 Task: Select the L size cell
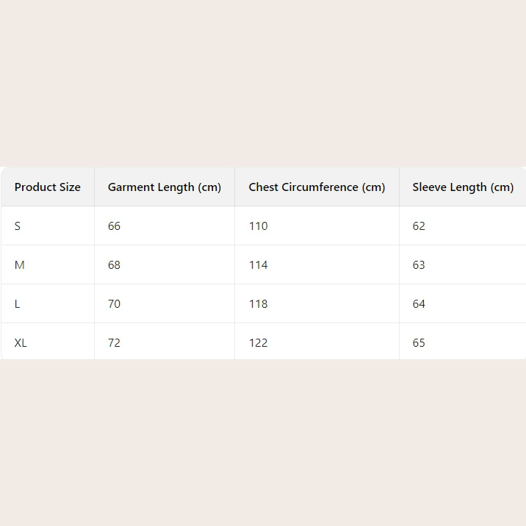(18, 304)
